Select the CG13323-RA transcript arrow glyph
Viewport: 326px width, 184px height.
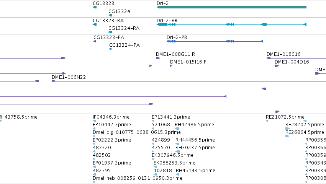[95, 24]
